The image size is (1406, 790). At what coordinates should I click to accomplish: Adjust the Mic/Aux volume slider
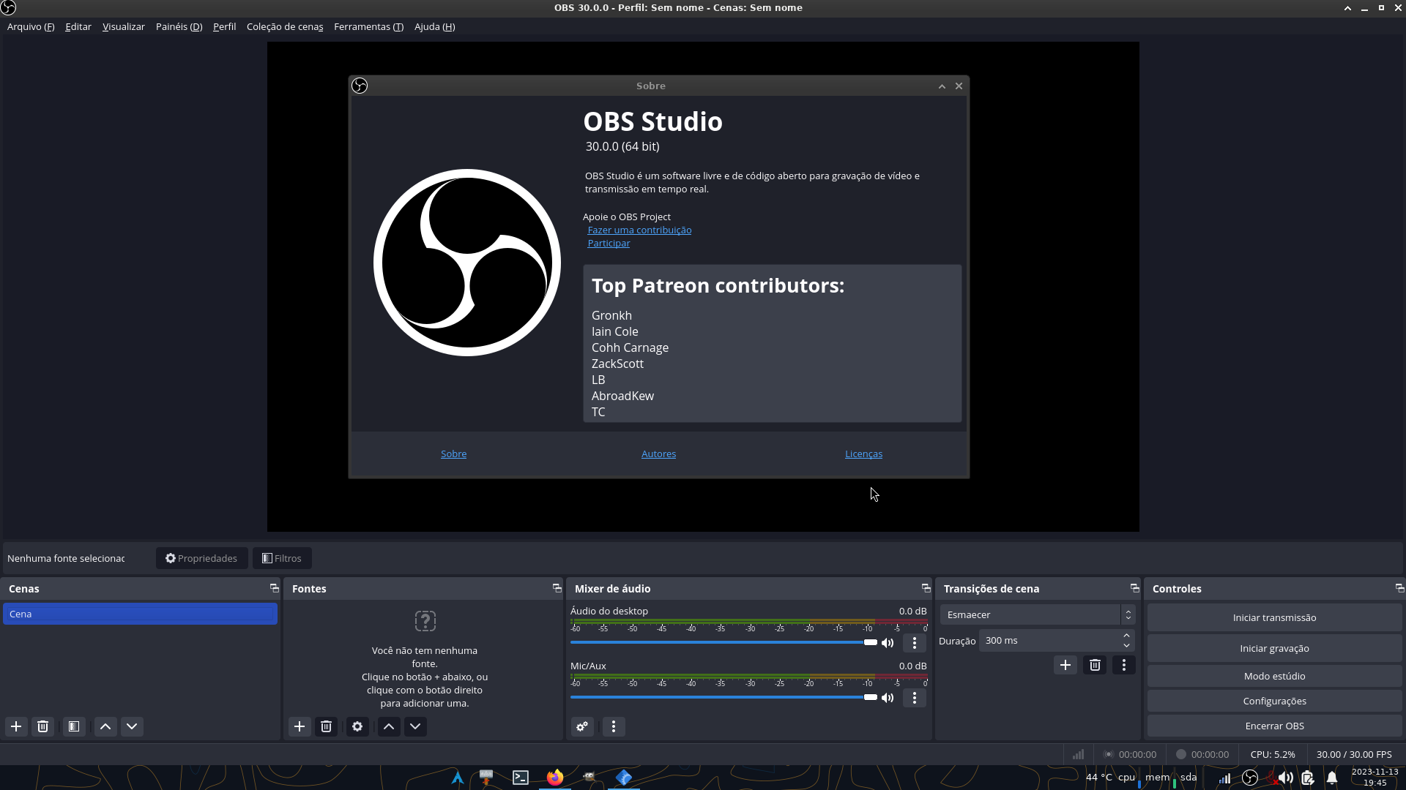(870, 697)
